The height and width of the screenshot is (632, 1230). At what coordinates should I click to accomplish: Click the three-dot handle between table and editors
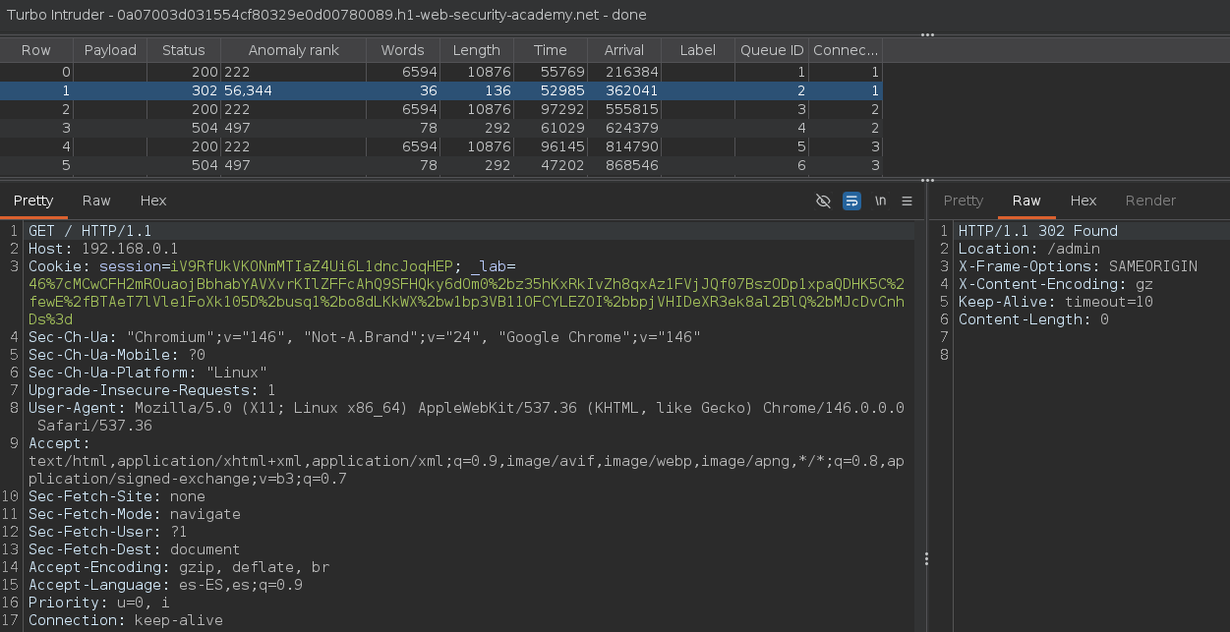pos(927,180)
